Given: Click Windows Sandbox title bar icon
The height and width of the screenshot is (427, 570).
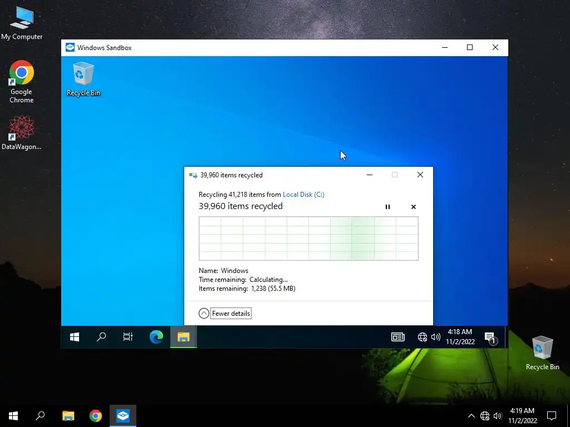Looking at the screenshot, I should [x=70, y=48].
